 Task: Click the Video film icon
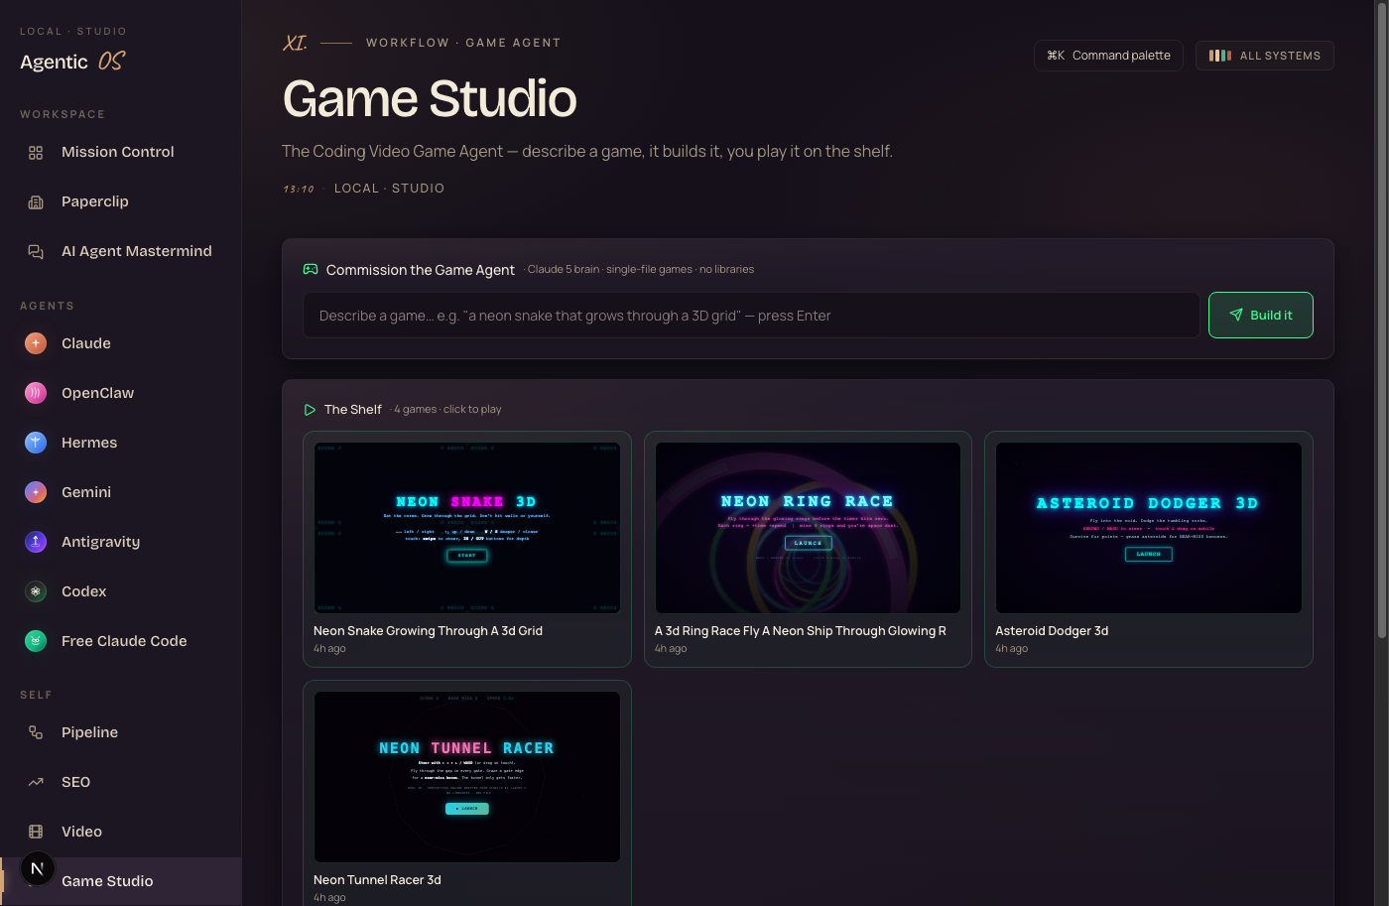click(36, 832)
